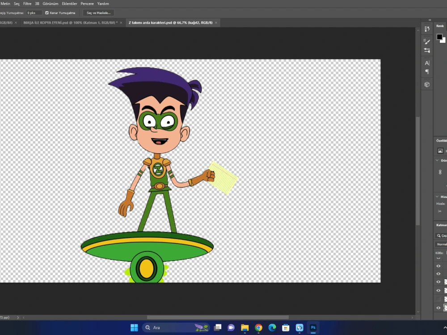The image size is (447, 335).
Task: Click the canvas scroll-up arrow
Action: click(418, 30)
